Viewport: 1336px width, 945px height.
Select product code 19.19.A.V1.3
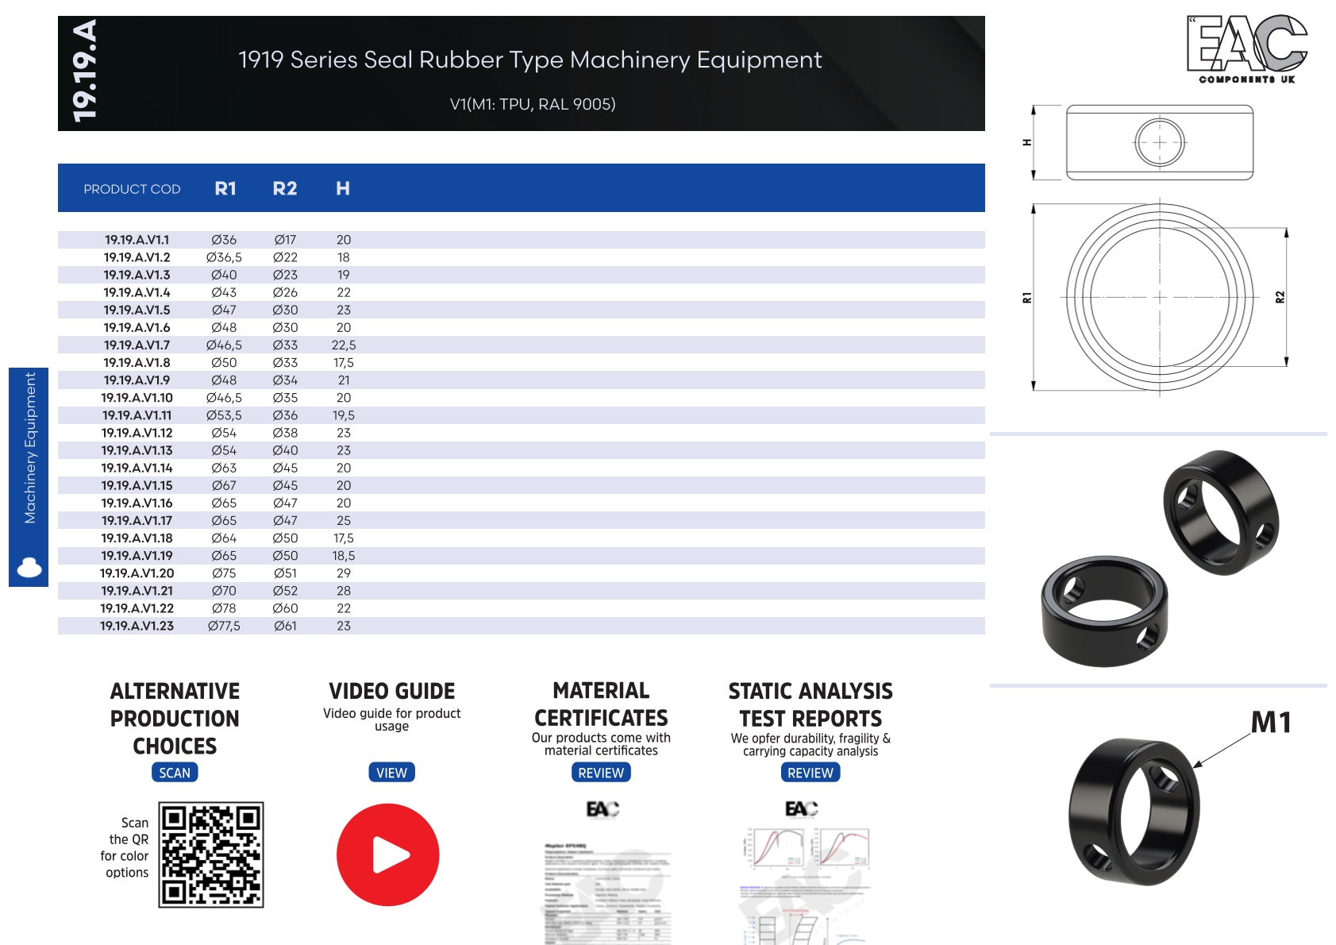137,275
